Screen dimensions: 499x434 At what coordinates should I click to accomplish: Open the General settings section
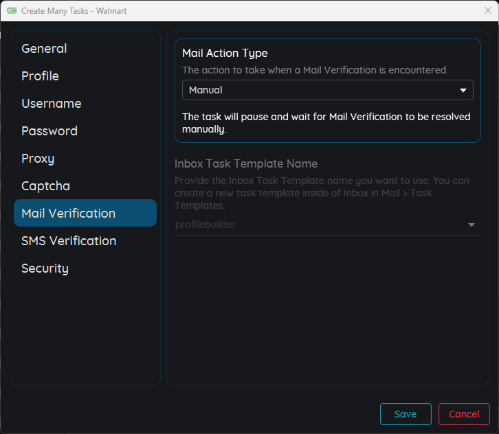coord(44,49)
